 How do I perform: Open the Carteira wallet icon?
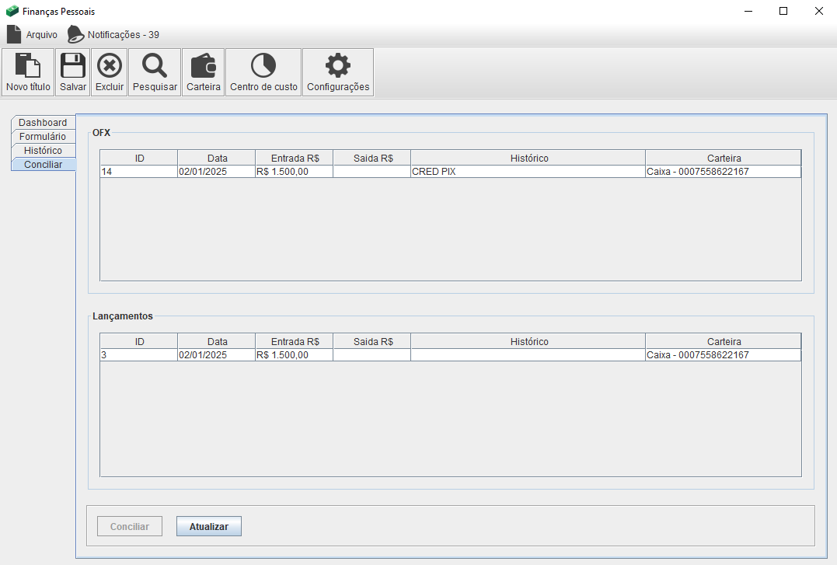[204, 67]
